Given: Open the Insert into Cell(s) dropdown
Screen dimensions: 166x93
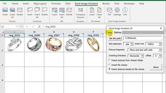Looking at the screenshot, I should pos(160,44).
